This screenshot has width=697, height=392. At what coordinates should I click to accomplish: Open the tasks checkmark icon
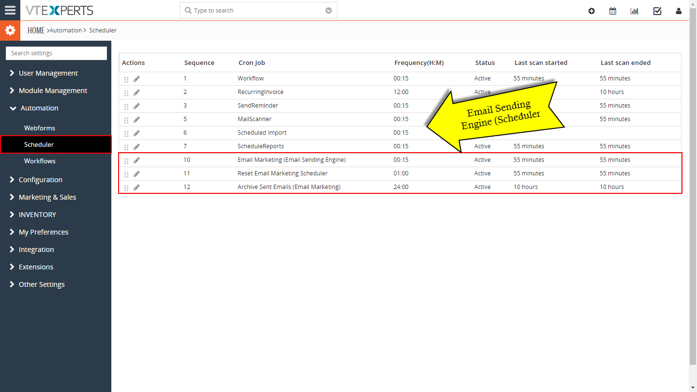pos(657,11)
